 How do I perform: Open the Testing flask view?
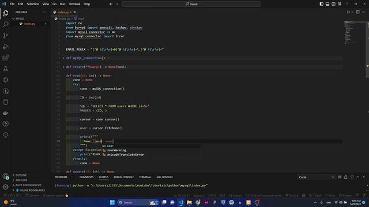coord(5,69)
